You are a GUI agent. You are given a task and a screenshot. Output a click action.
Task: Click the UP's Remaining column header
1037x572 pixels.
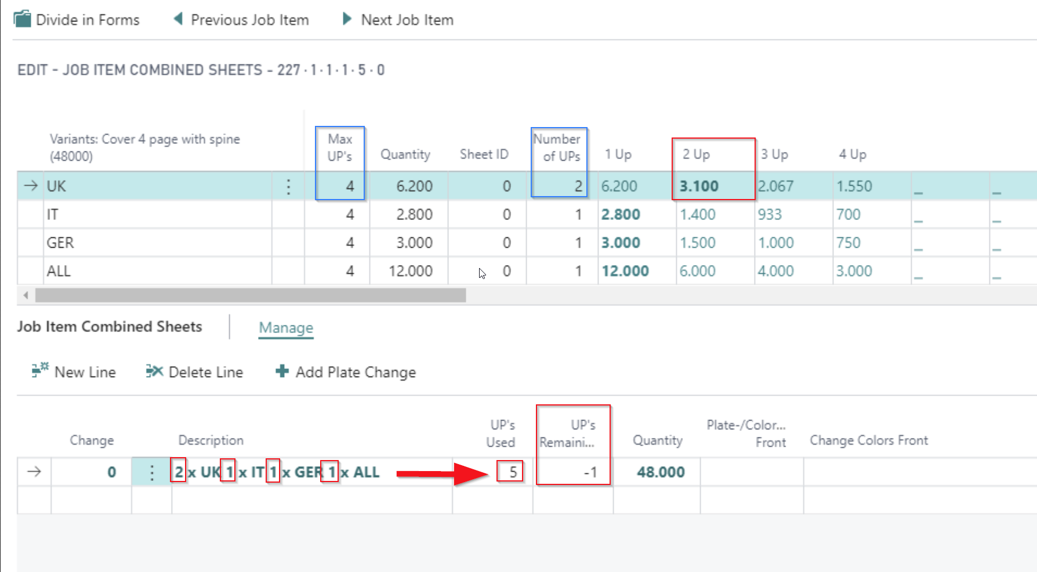(567, 433)
